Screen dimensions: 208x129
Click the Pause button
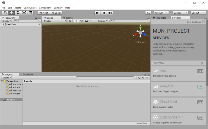click(x=104, y=13)
